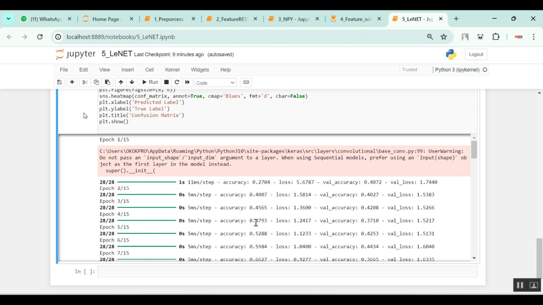Restart kernel and re-run whole notebook

point(187,82)
